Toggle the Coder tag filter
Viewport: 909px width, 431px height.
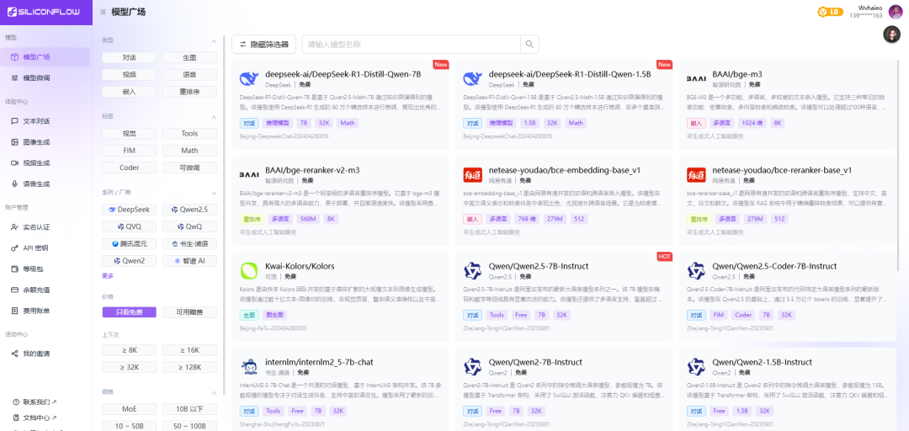(130, 168)
